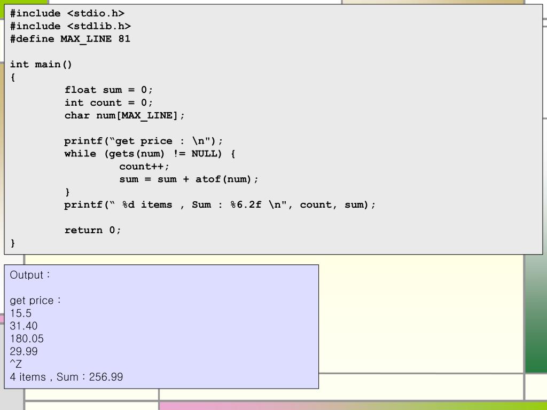Click the 'int main()' line
The image size is (547, 410).
pos(41,65)
